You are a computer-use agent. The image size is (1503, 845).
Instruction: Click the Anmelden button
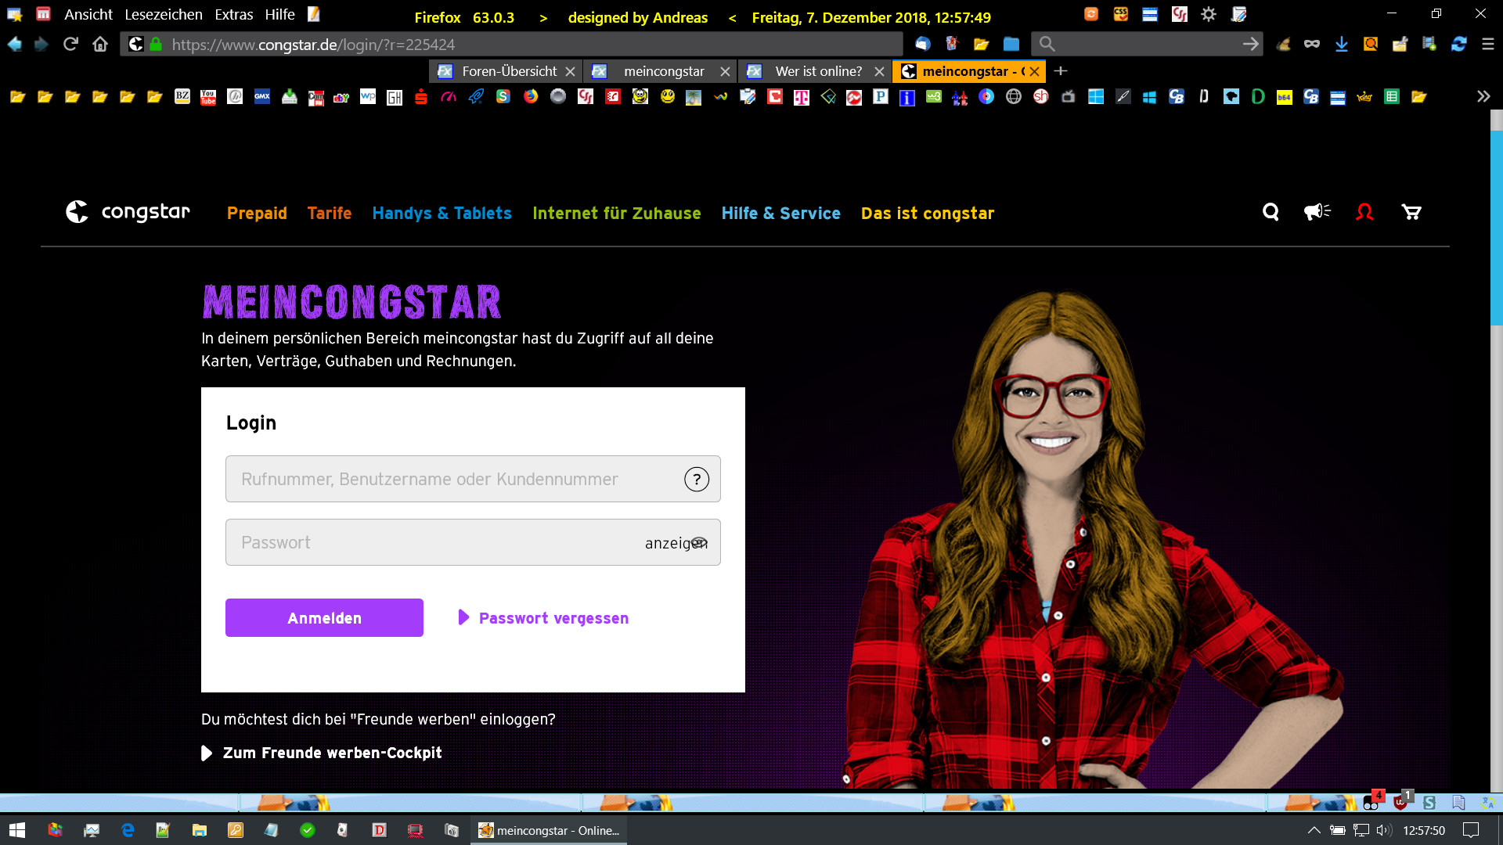pyautogui.click(x=324, y=618)
